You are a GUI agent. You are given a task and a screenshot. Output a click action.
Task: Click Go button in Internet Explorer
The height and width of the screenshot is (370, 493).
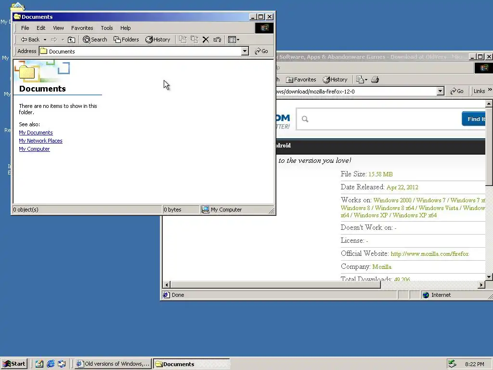pos(457,91)
